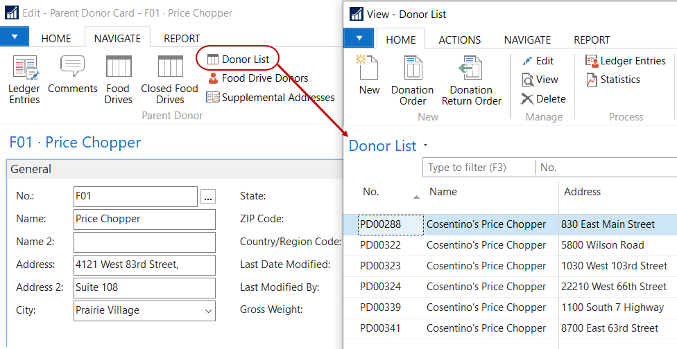Create a Donation Return Order
The height and width of the screenshot is (349, 677).
pyautogui.click(x=471, y=80)
